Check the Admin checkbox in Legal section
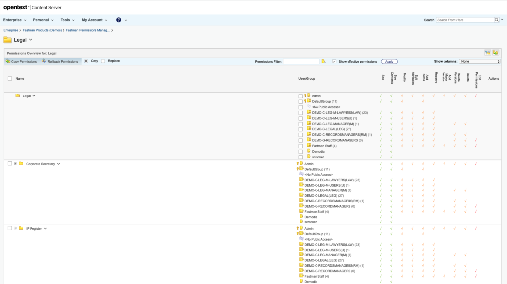 [x=301, y=96]
